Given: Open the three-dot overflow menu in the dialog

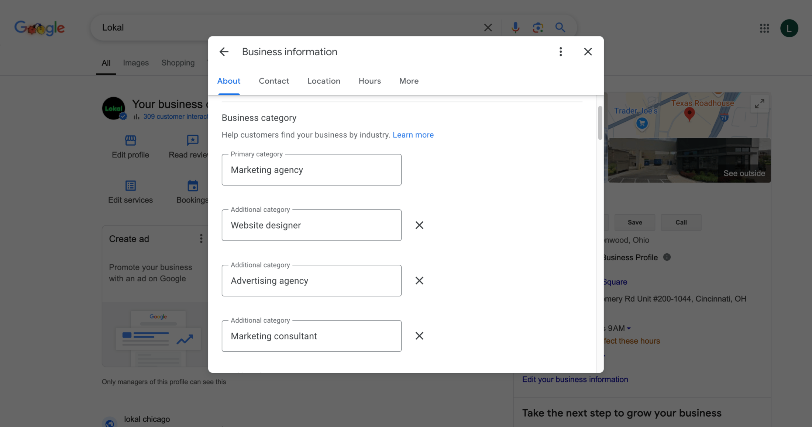Looking at the screenshot, I should pyautogui.click(x=561, y=52).
